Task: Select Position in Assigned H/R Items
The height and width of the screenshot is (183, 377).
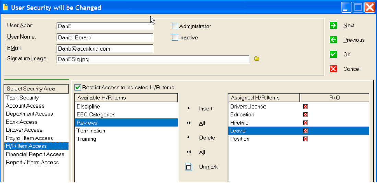Action: (240, 139)
